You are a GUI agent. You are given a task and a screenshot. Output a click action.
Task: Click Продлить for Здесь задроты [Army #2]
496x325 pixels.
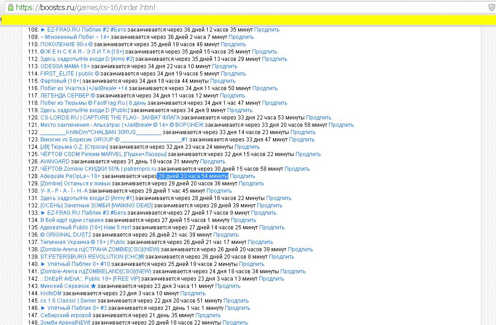(274, 59)
